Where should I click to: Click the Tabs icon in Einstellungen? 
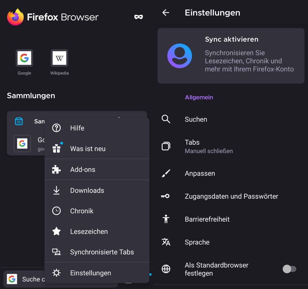(166, 146)
